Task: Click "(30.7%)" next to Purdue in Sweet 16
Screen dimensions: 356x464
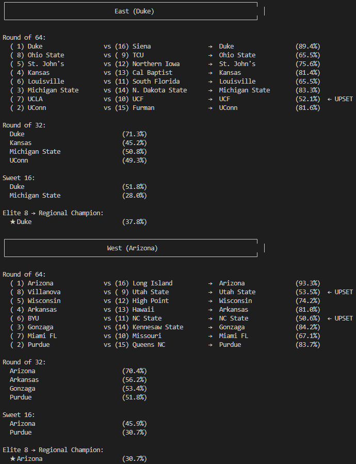Action: click(x=134, y=433)
